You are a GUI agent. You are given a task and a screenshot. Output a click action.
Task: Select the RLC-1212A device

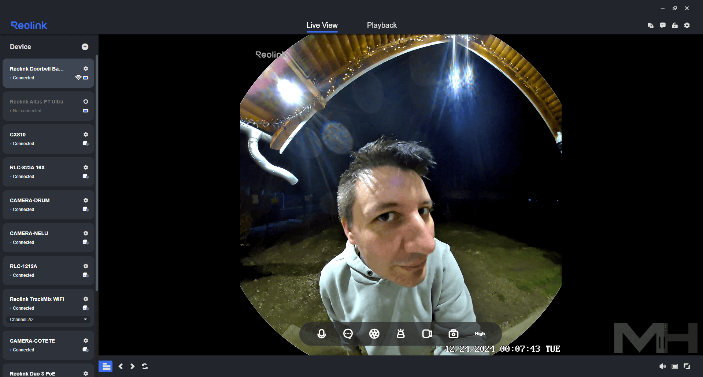point(48,271)
